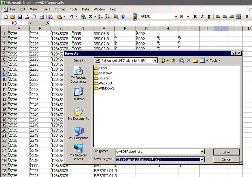Expand the Save in location dropdown

coord(155,60)
